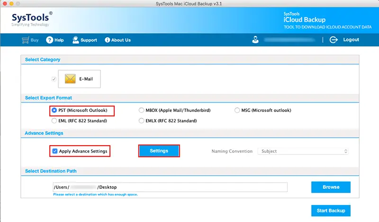Viewport: 379px width, 222px height.
Task: Close the window with red button
Action: click(x=5, y=4)
